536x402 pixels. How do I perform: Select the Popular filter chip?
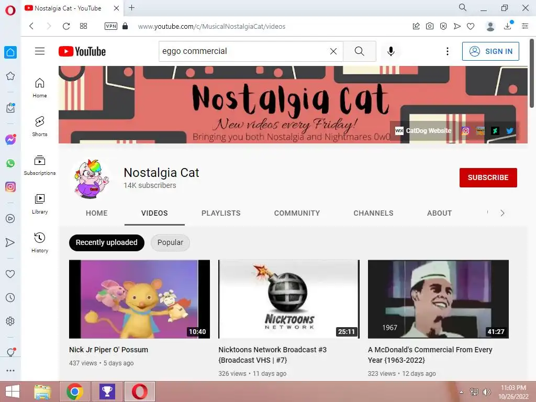pos(170,243)
